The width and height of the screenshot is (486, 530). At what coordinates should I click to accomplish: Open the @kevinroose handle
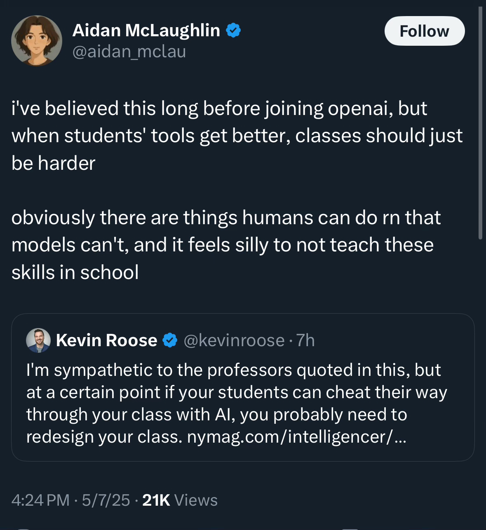click(x=234, y=340)
